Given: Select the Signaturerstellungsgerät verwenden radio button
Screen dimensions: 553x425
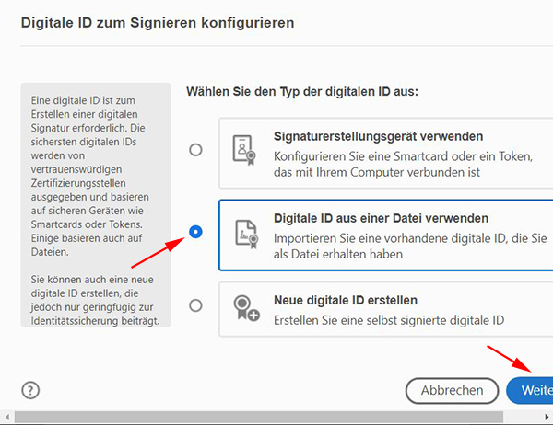Looking at the screenshot, I should (x=195, y=150).
